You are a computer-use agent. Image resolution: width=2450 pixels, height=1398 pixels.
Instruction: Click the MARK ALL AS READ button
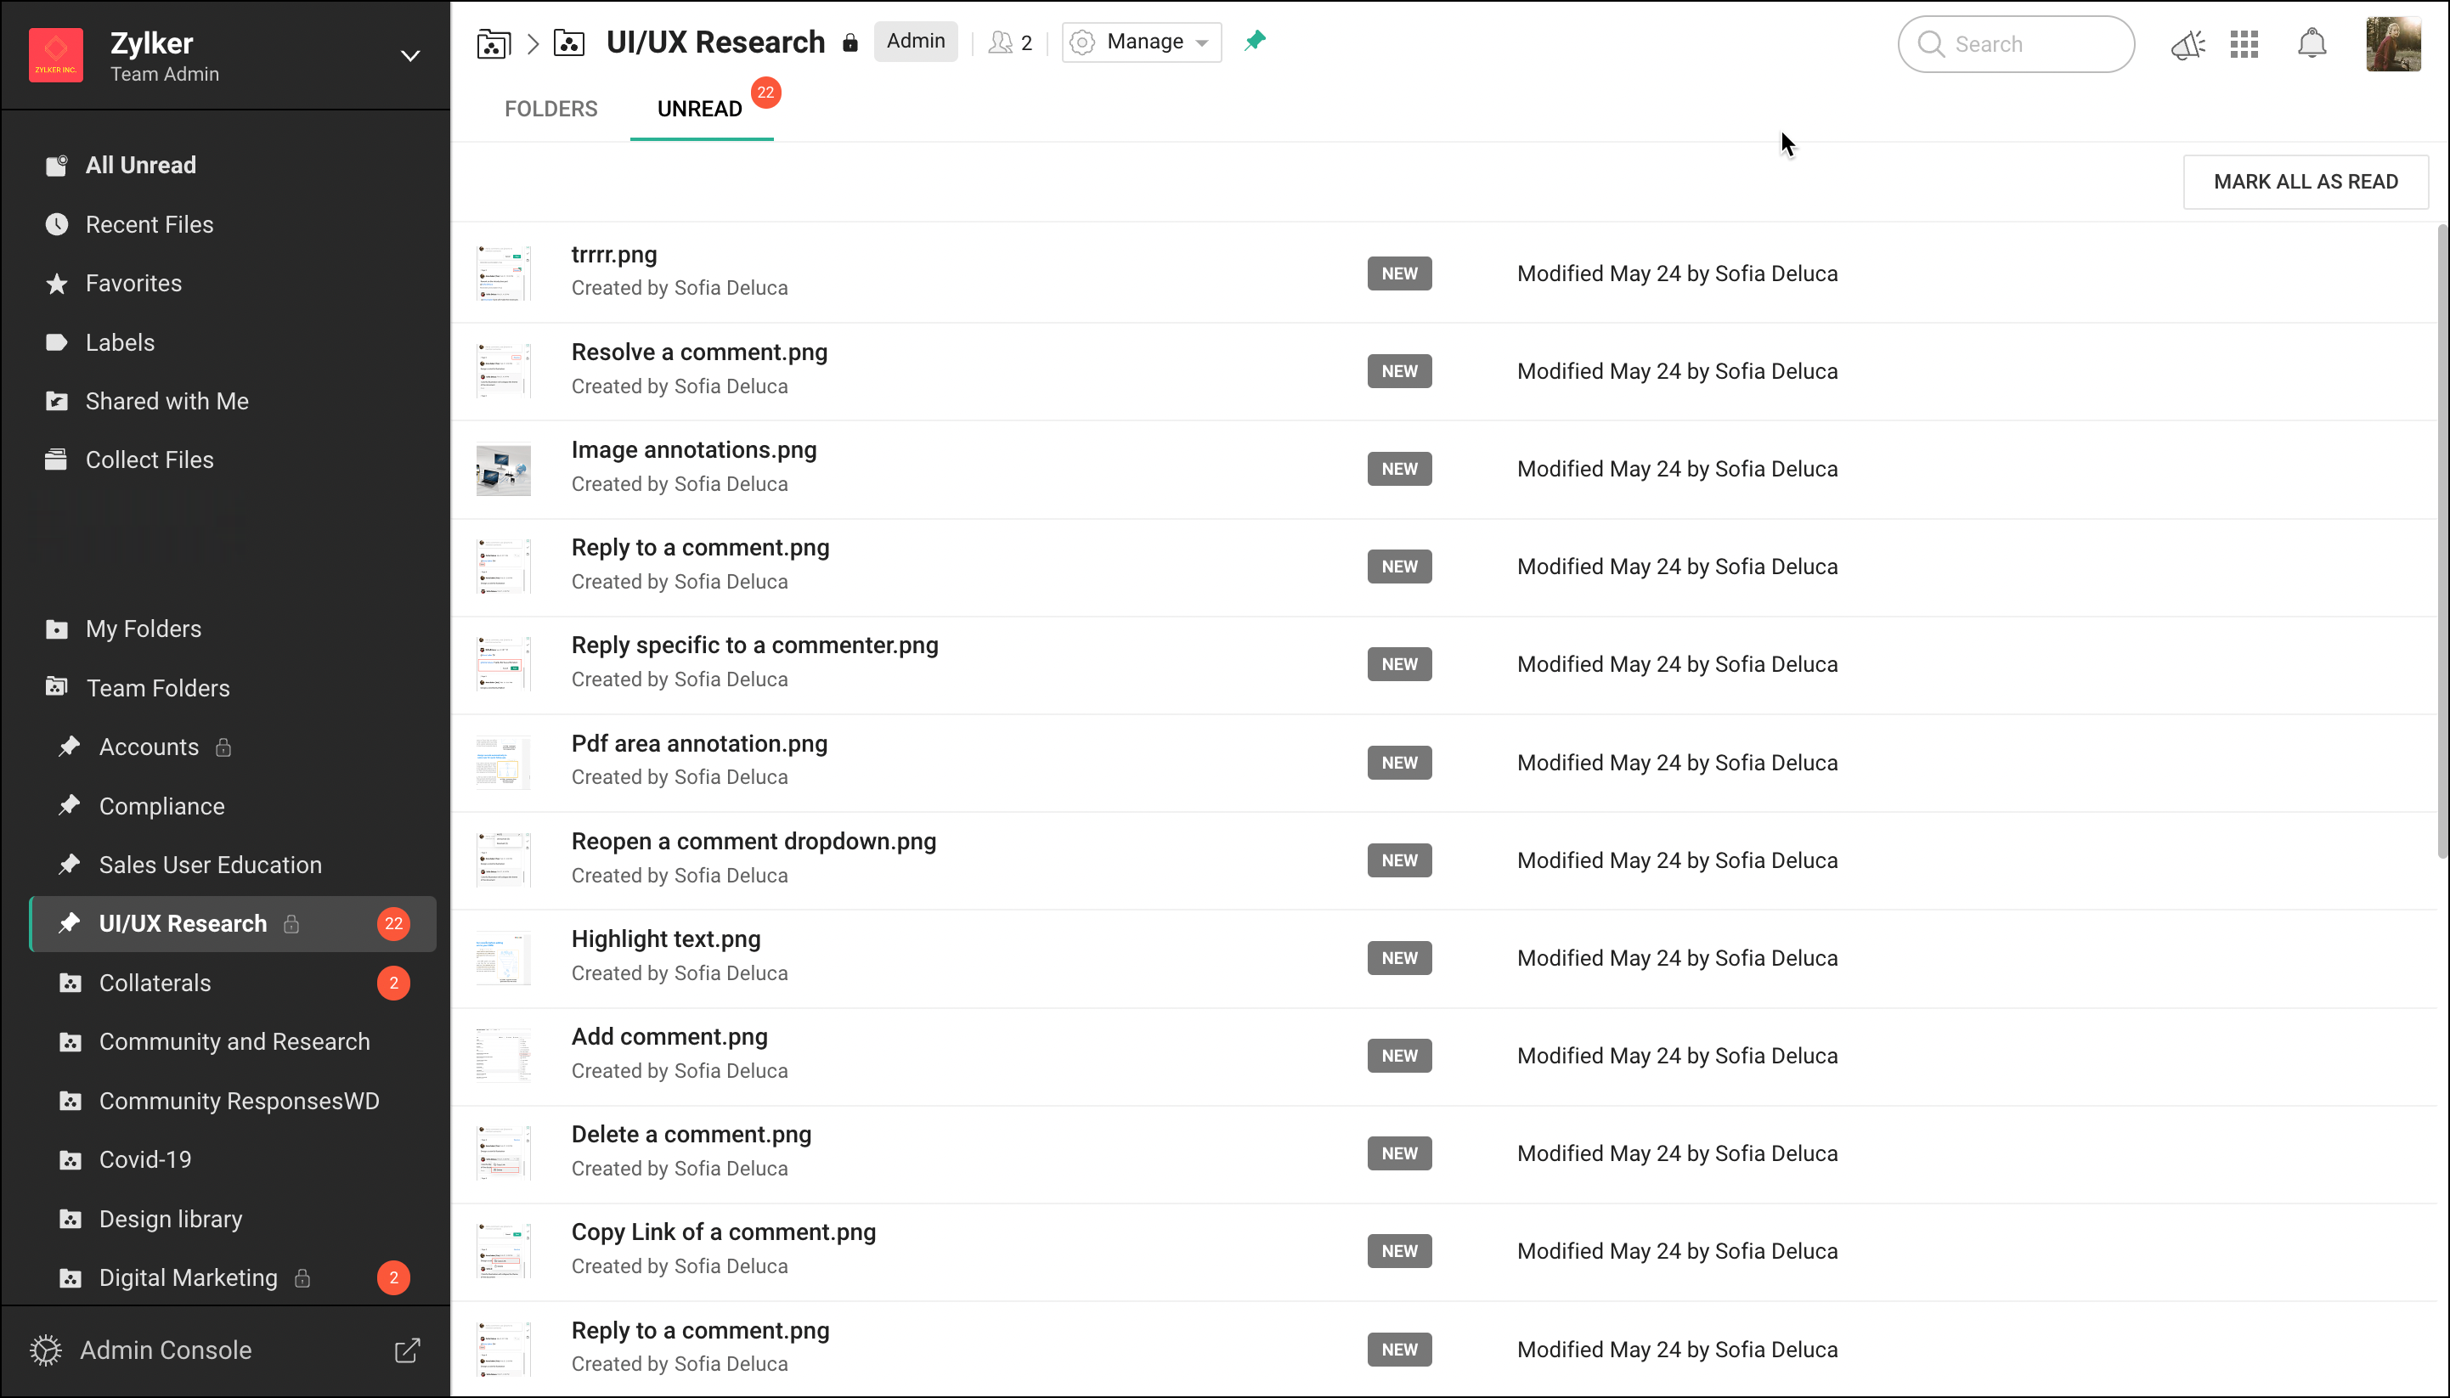[2304, 182]
